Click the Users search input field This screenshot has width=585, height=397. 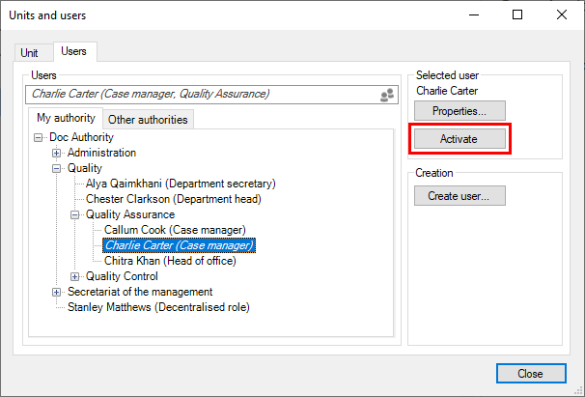(193, 95)
